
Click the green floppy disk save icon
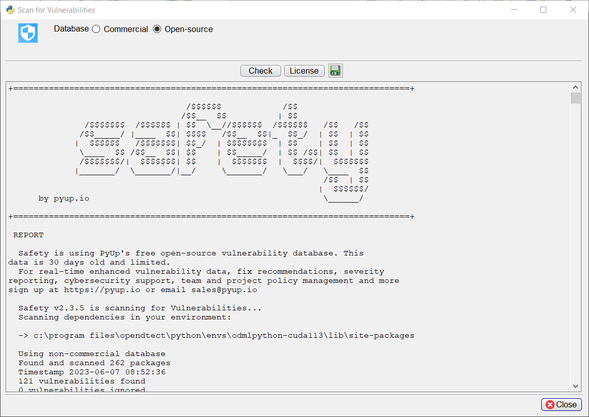point(335,71)
